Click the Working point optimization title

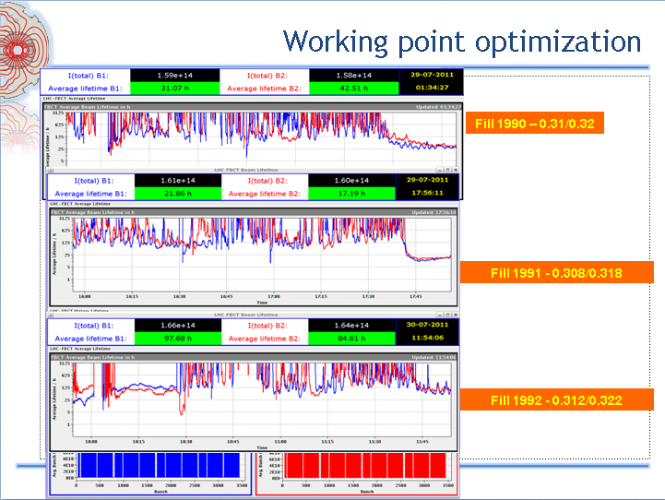point(462,42)
